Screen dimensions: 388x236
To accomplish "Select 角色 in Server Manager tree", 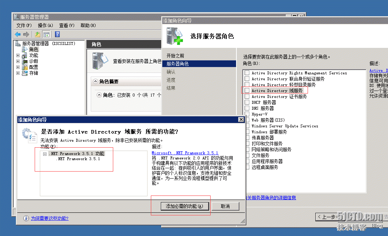I will 34,49.
